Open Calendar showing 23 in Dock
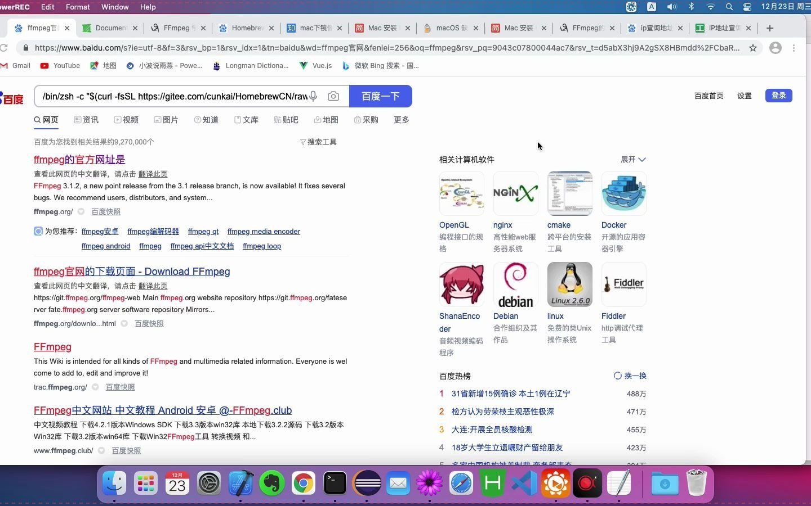Image resolution: width=811 pixels, height=506 pixels. (x=177, y=483)
